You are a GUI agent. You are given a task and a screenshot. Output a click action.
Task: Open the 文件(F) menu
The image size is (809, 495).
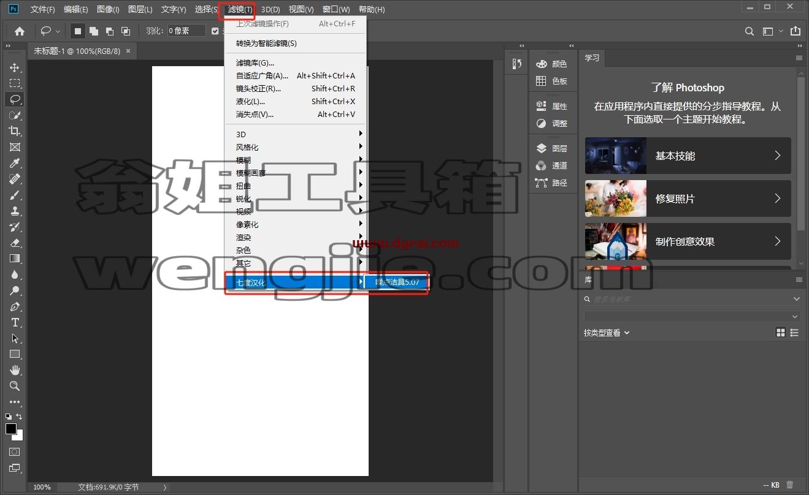tap(42, 9)
